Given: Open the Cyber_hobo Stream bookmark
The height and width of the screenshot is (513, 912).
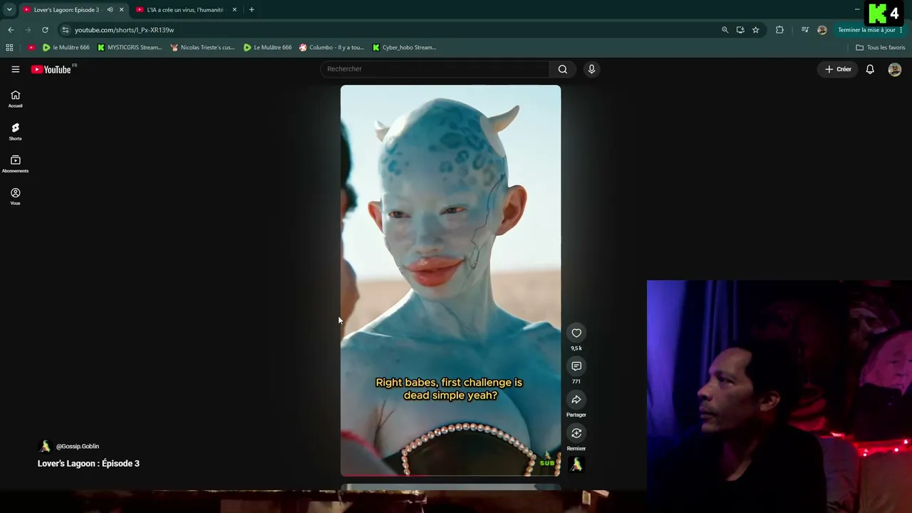Looking at the screenshot, I should coord(404,48).
